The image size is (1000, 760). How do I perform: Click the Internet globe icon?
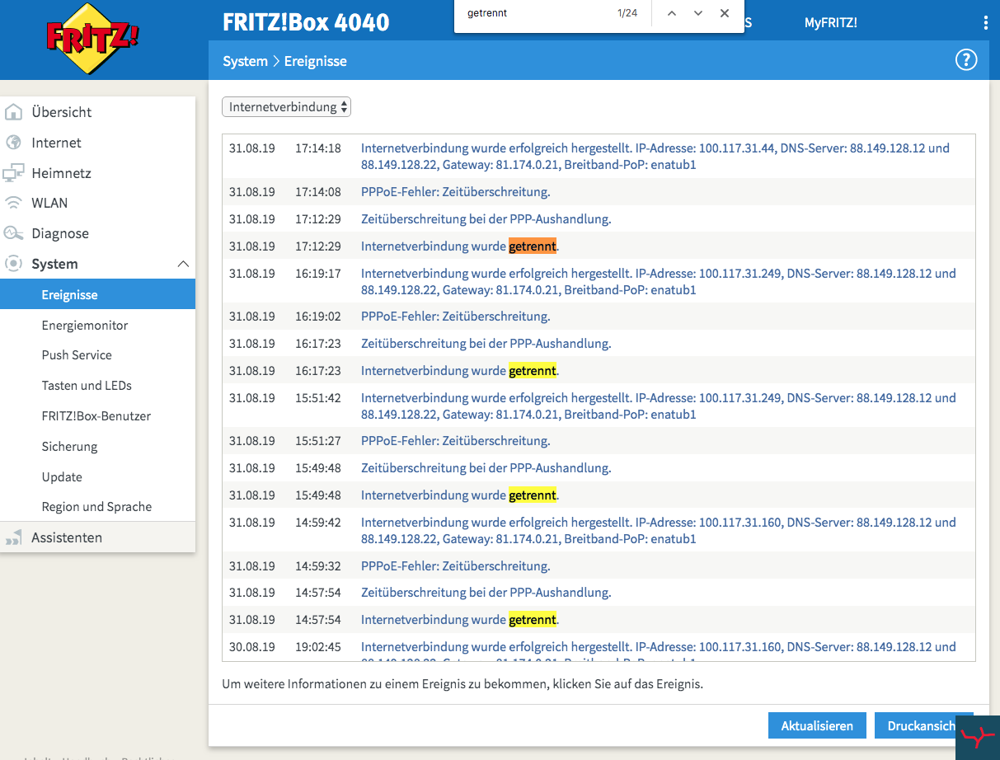click(x=13, y=143)
